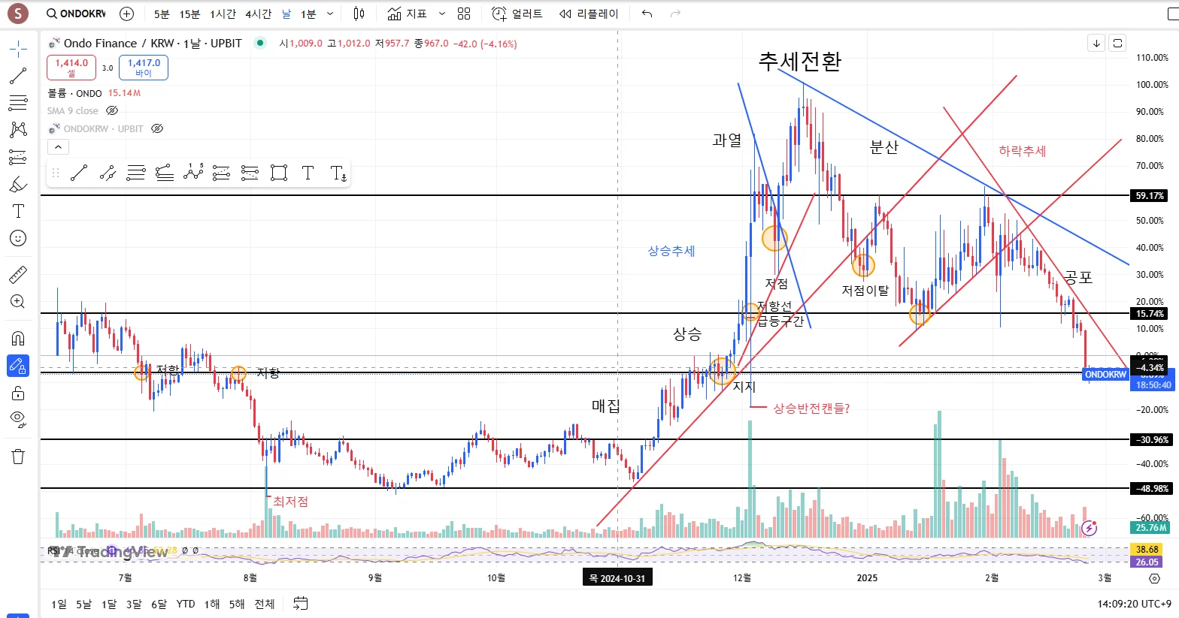Select the trend line tool in left sidebar
Viewport: 1179px width, 618px height.
pos(18,76)
